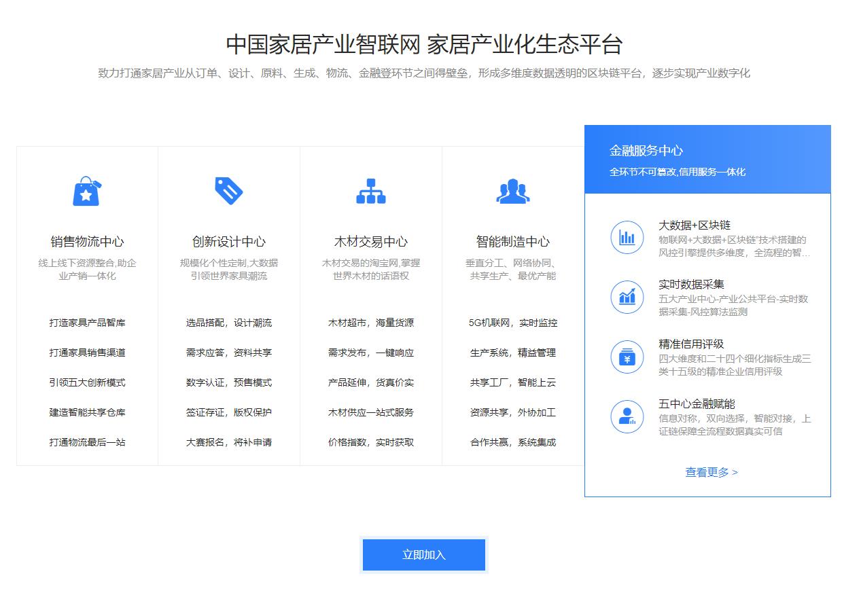Open the 查看更多 > link
The image size is (861, 595).
711,472
